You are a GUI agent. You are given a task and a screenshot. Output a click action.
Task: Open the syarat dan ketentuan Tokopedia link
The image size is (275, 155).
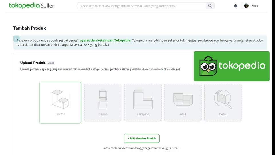point(105,40)
